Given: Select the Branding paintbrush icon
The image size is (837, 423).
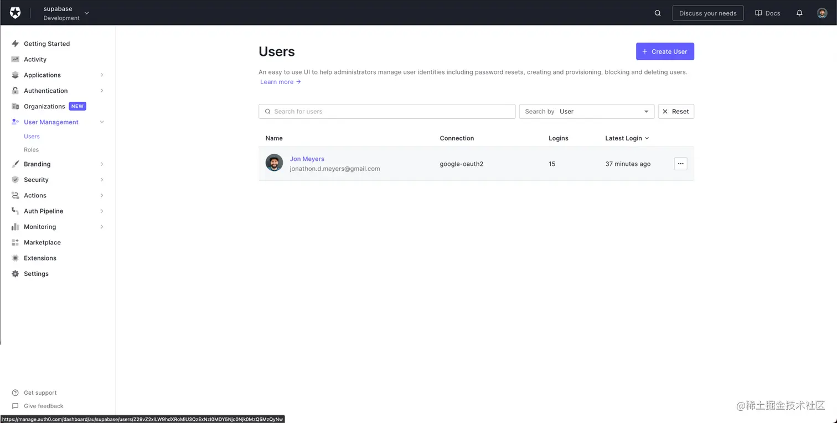Looking at the screenshot, I should [15, 164].
